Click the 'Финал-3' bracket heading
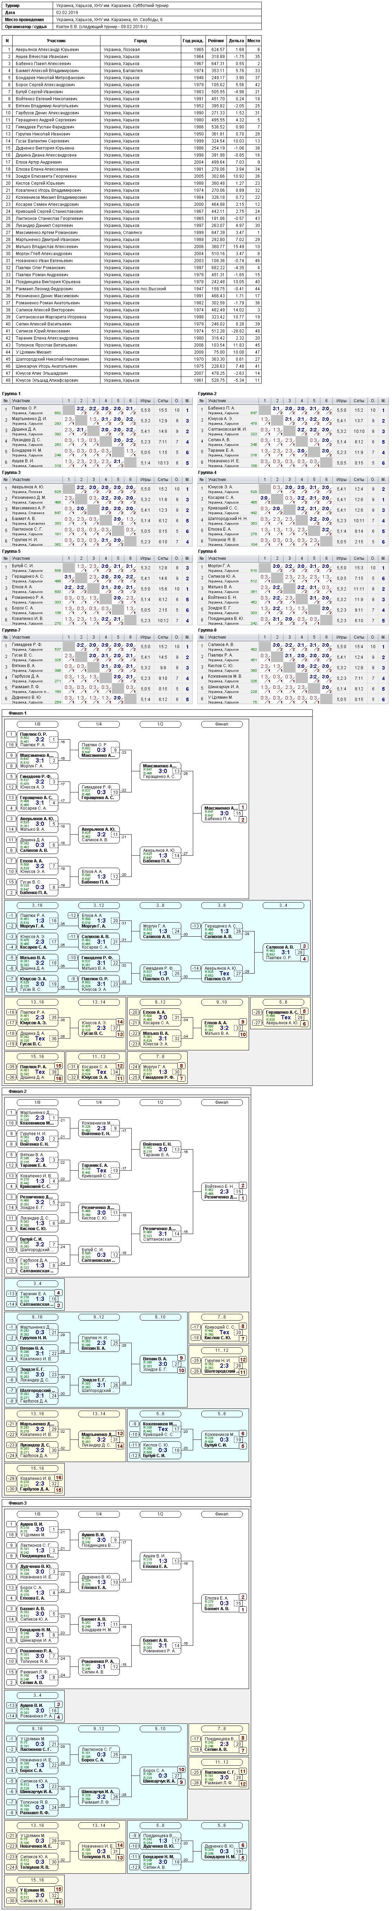392x1911 pixels. [x=18, y=1503]
